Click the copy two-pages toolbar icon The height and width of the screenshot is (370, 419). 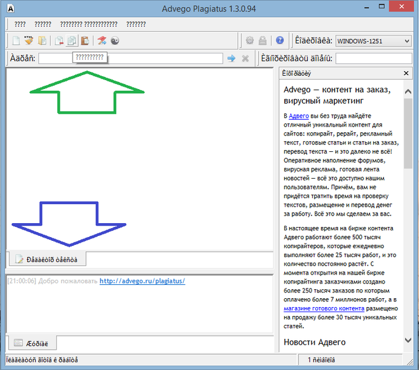(72, 41)
